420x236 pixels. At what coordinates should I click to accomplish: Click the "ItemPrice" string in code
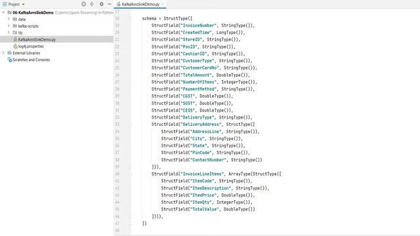pos(203,195)
